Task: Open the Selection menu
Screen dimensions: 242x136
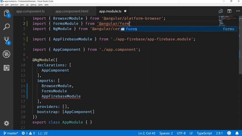Action: coord(14,5)
